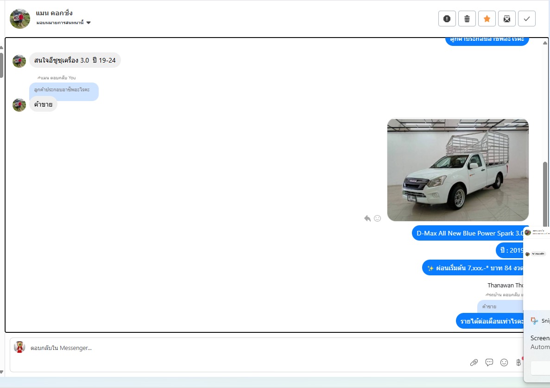550x388 pixels.
Task: Open customer profile picture in header
Action: [20, 19]
